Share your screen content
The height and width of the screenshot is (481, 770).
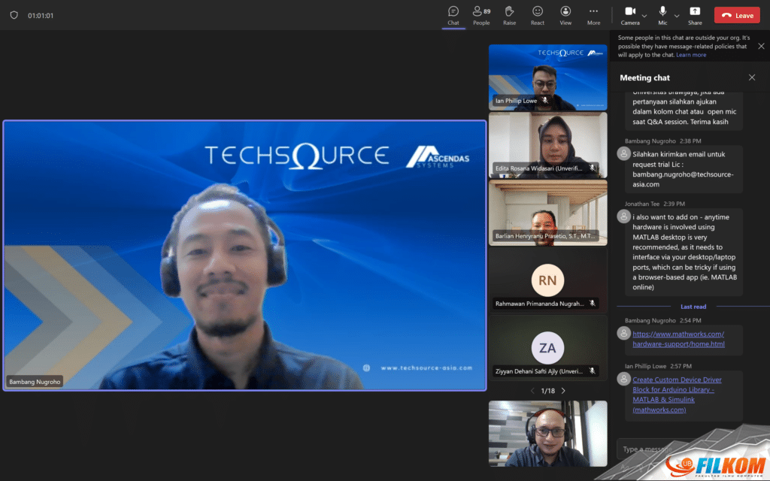tap(695, 14)
